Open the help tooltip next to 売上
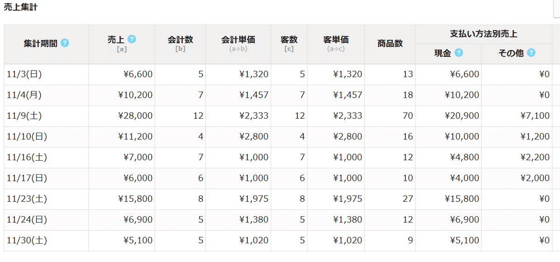The image size is (560, 262). pyautogui.click(x=132, y=39)
